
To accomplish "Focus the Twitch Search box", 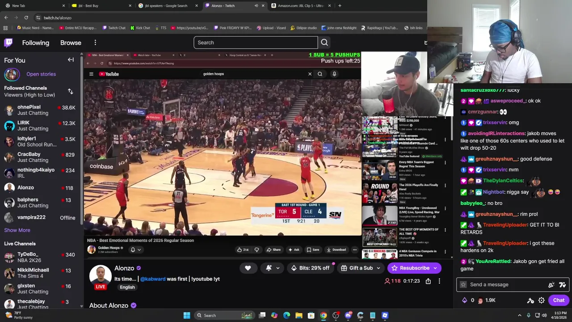I will [256, 42].
